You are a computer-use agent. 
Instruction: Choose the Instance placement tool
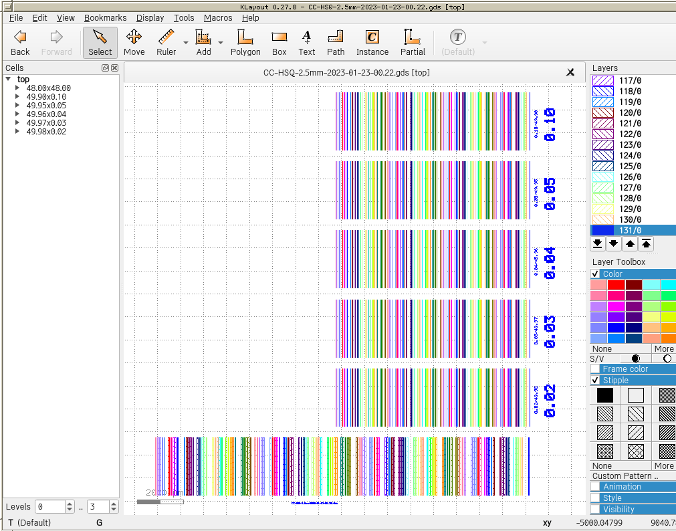pyautogui.click(x=372, y=42)
